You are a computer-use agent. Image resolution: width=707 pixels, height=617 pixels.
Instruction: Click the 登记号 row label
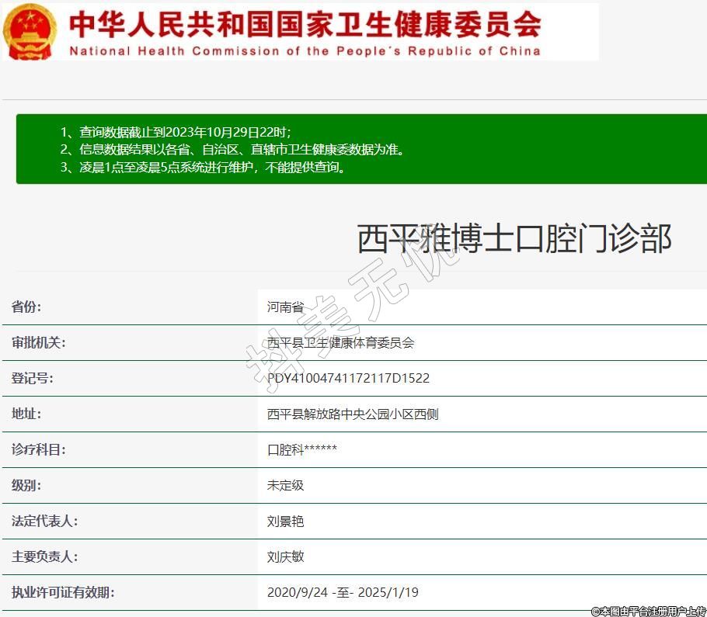click(x=32, y=379)
